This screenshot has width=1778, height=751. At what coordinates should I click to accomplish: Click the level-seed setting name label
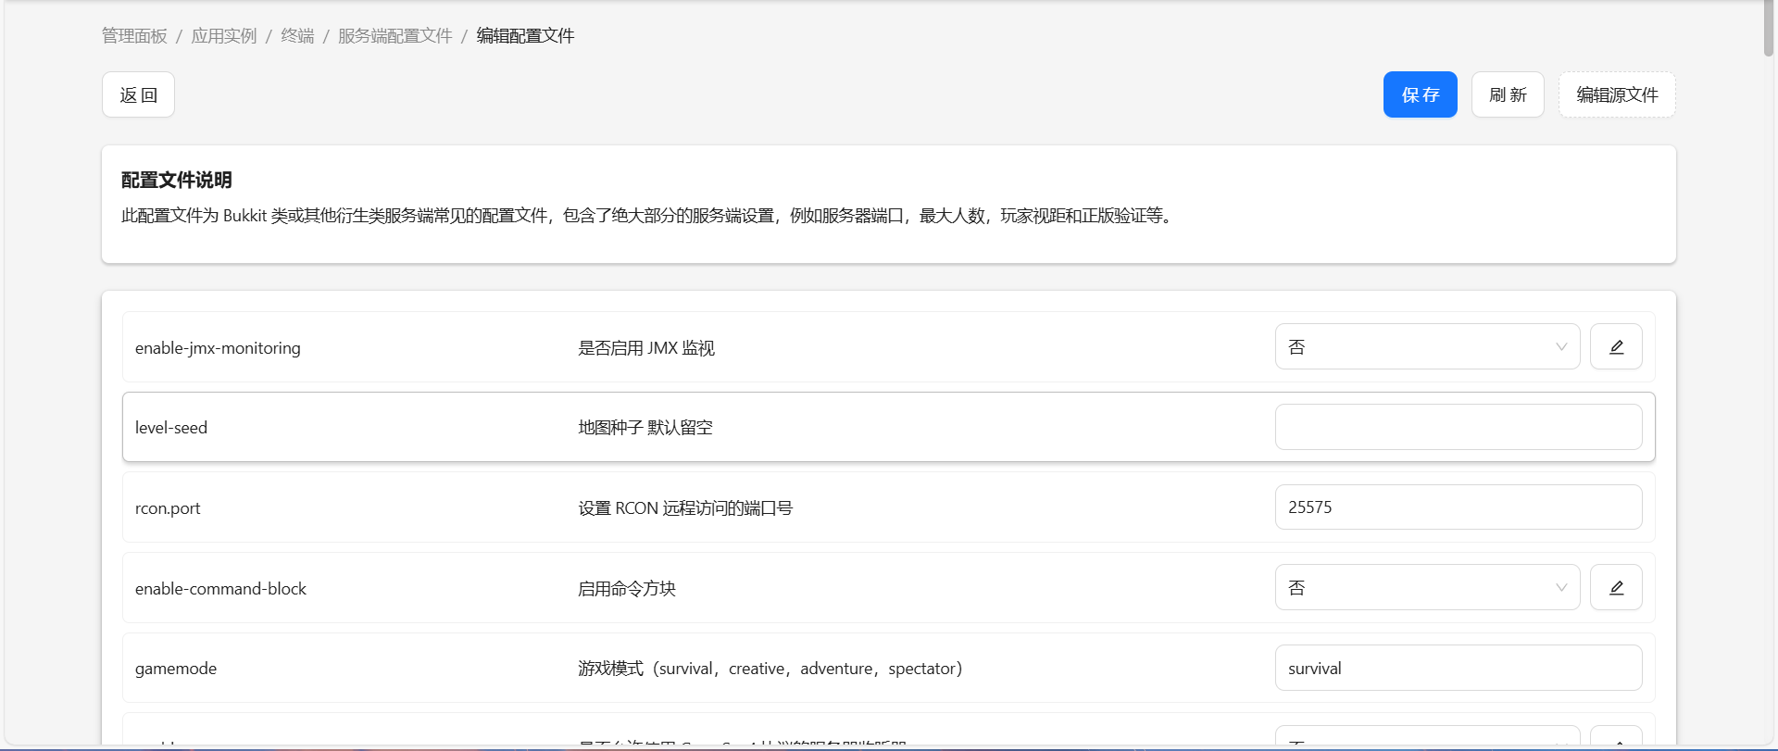pyautogui.click(x=171, y=428)
